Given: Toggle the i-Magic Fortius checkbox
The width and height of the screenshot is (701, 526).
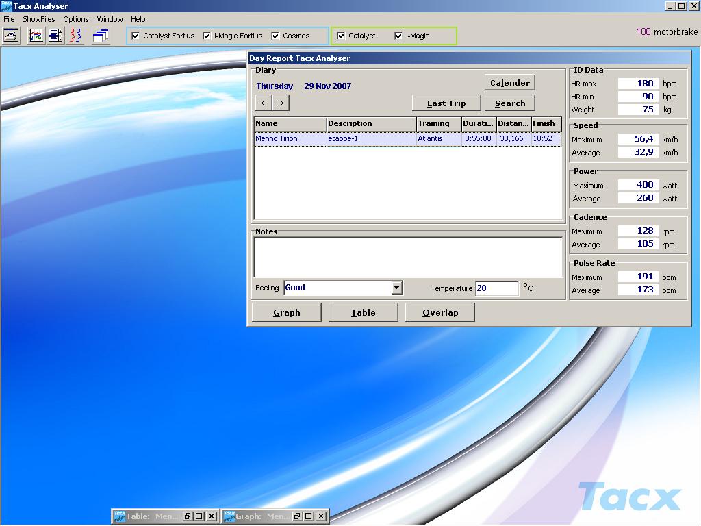Looking at the screenshot, I should (x=207, y=36).
